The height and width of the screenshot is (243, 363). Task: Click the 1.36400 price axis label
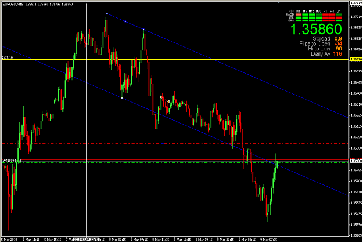click(356, 93)
